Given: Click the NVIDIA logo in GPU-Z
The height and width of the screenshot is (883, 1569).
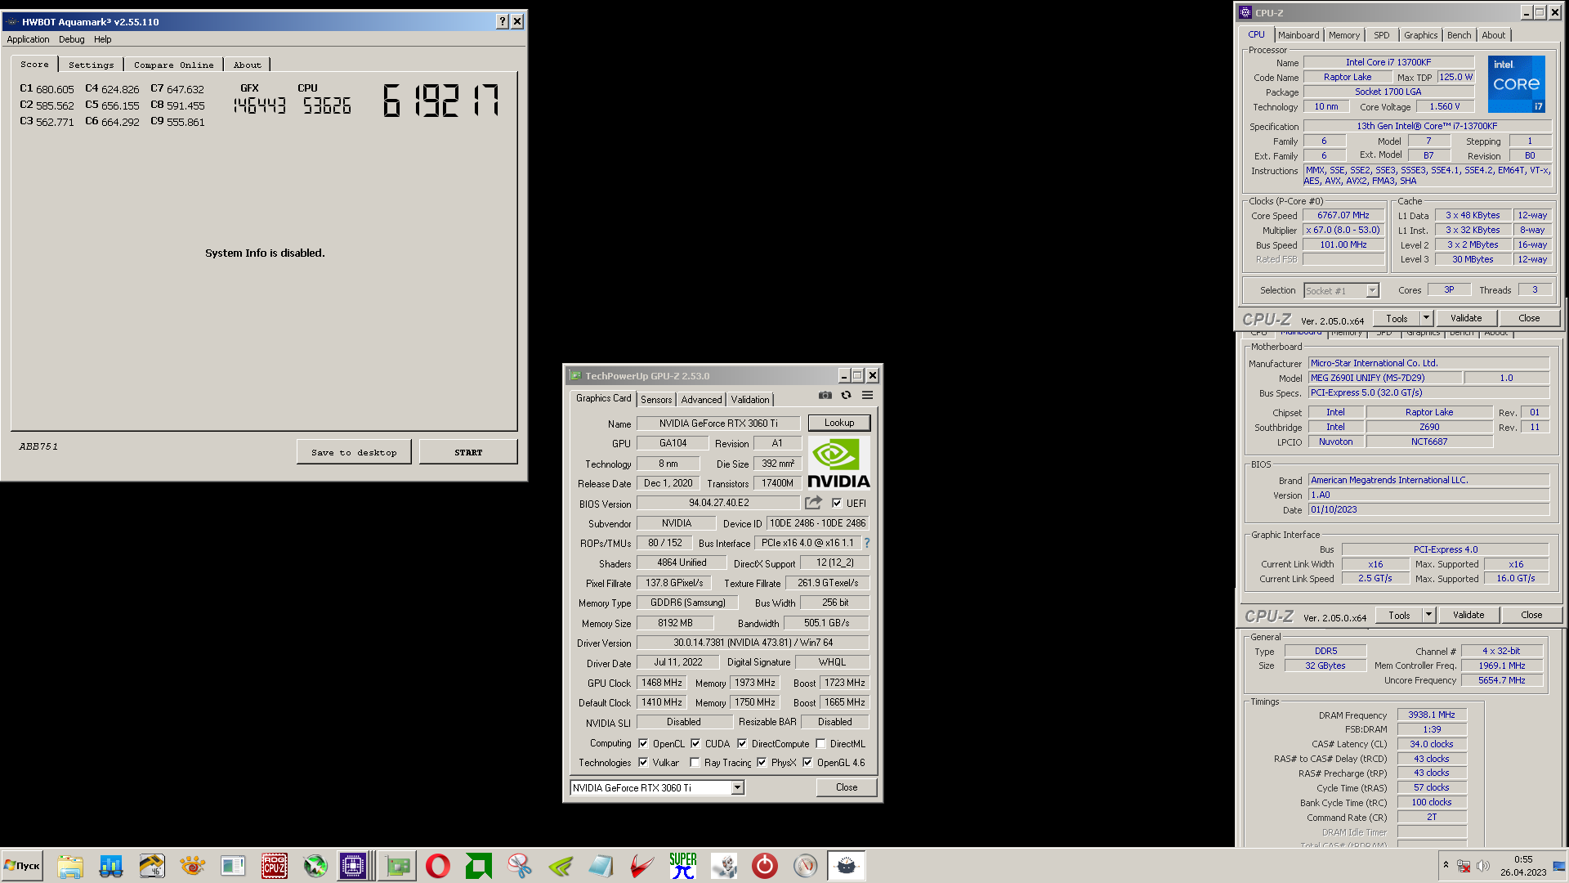Looking at the screenshot, I should (x=838, y=463).
